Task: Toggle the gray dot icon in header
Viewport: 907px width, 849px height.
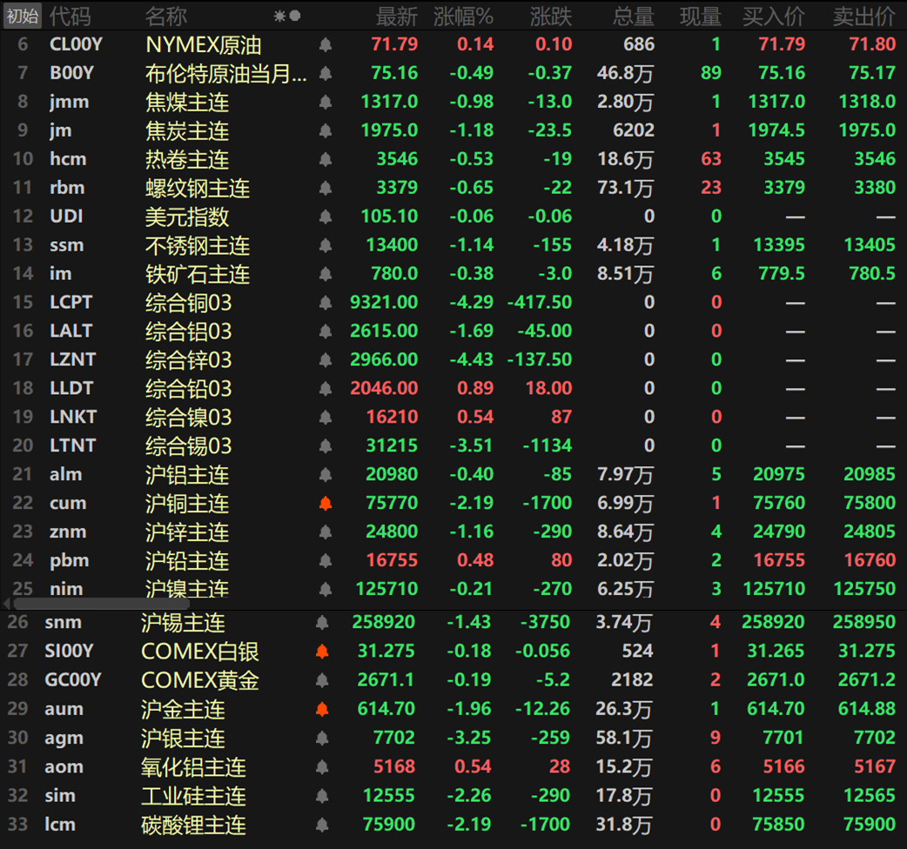Action: point(295,16)
